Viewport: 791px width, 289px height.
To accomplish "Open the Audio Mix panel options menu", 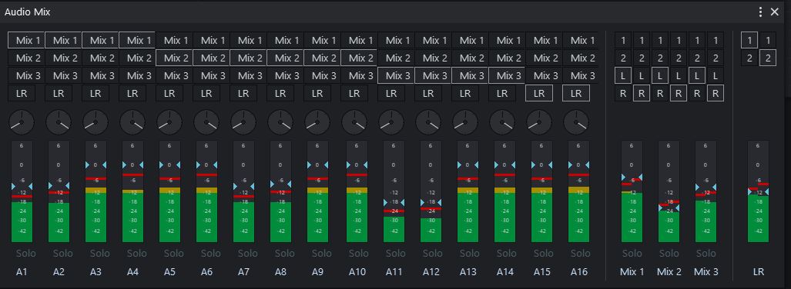I will [760, 12].
